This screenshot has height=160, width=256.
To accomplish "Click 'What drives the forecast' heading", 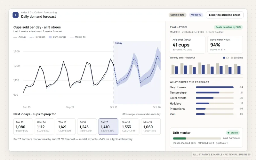I will coord(189,82).
